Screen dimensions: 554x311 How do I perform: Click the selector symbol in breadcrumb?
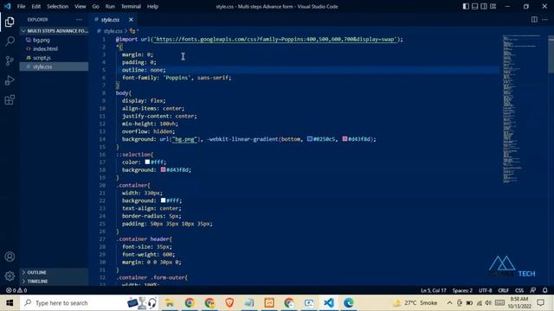click(134, 31)
